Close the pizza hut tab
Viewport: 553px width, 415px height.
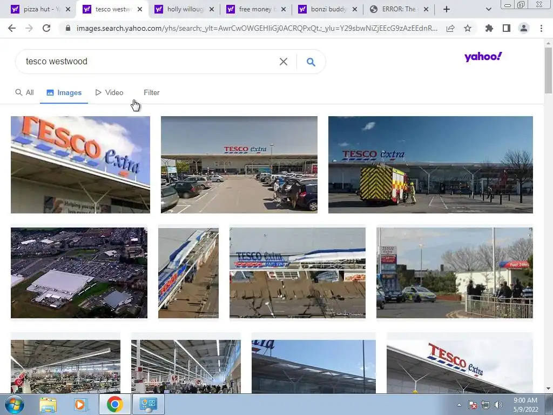click(x=68, y=9)
